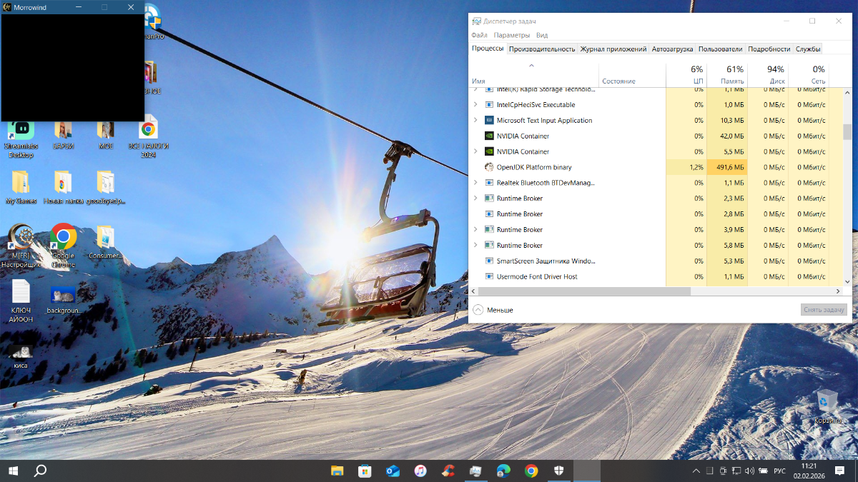Image resolution: width=858 pixels, height=482 pixels.
Task: Select the OpenJDK Platform binary process icon
Action: click(x=489, y=167)
